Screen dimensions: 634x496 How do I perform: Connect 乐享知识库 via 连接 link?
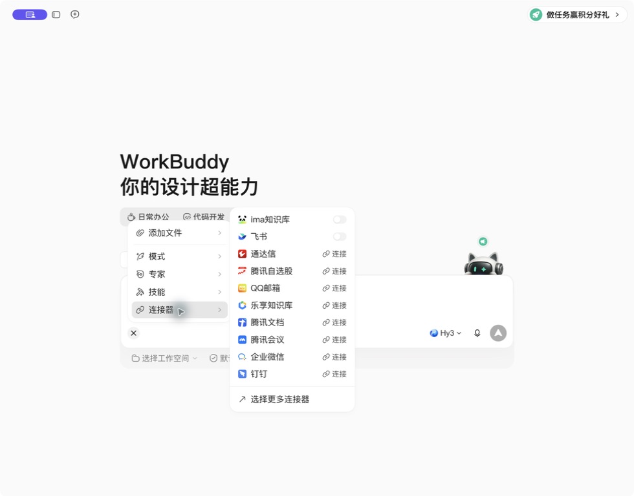point(334,305)
